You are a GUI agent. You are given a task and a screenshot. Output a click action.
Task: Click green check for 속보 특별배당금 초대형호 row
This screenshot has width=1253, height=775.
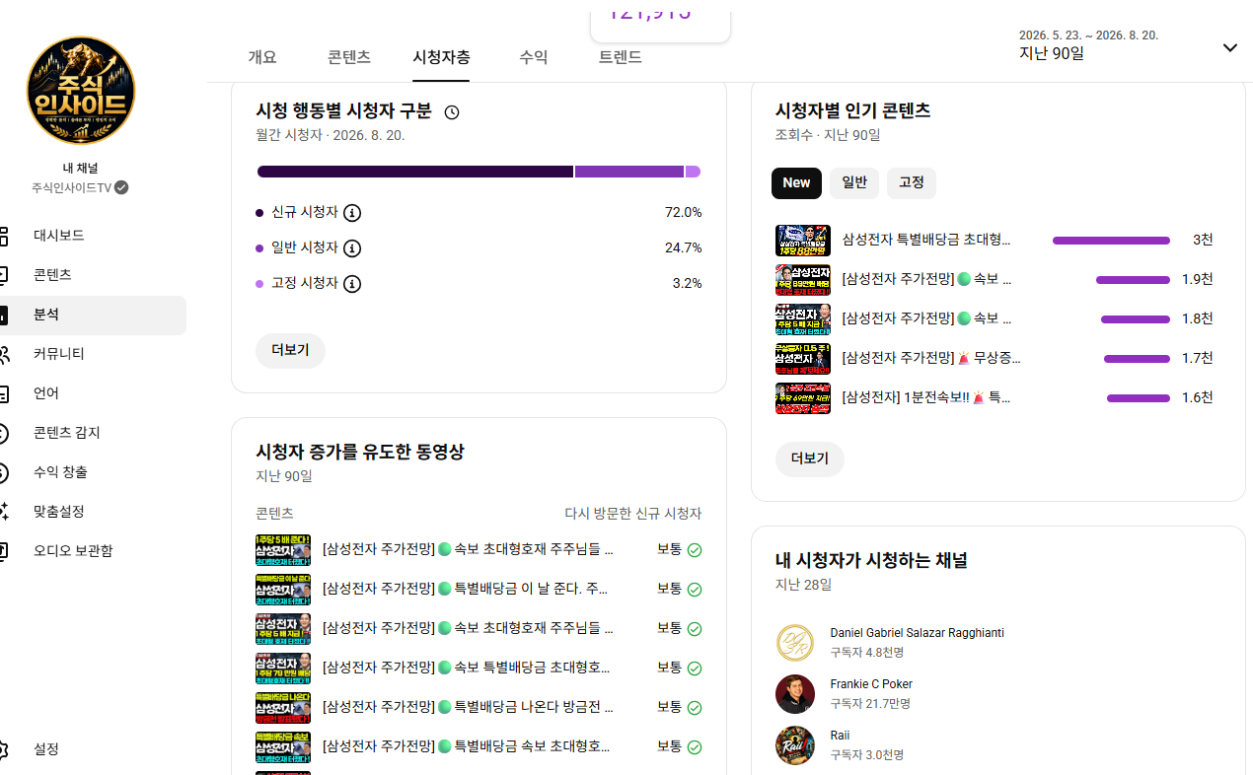(x=695, y=669)
